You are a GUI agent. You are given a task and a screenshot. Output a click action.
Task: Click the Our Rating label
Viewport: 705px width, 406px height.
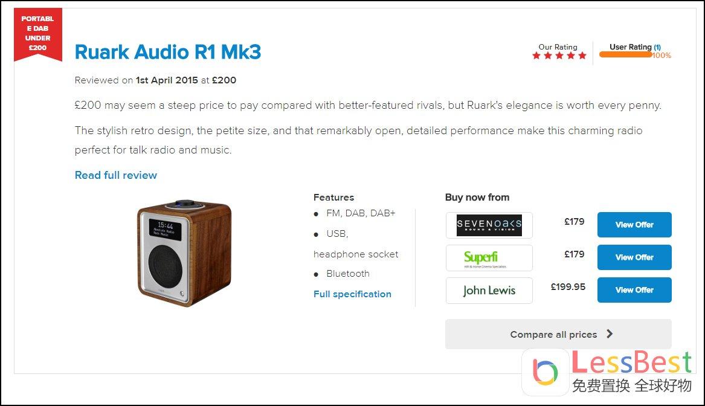[558, 47]
